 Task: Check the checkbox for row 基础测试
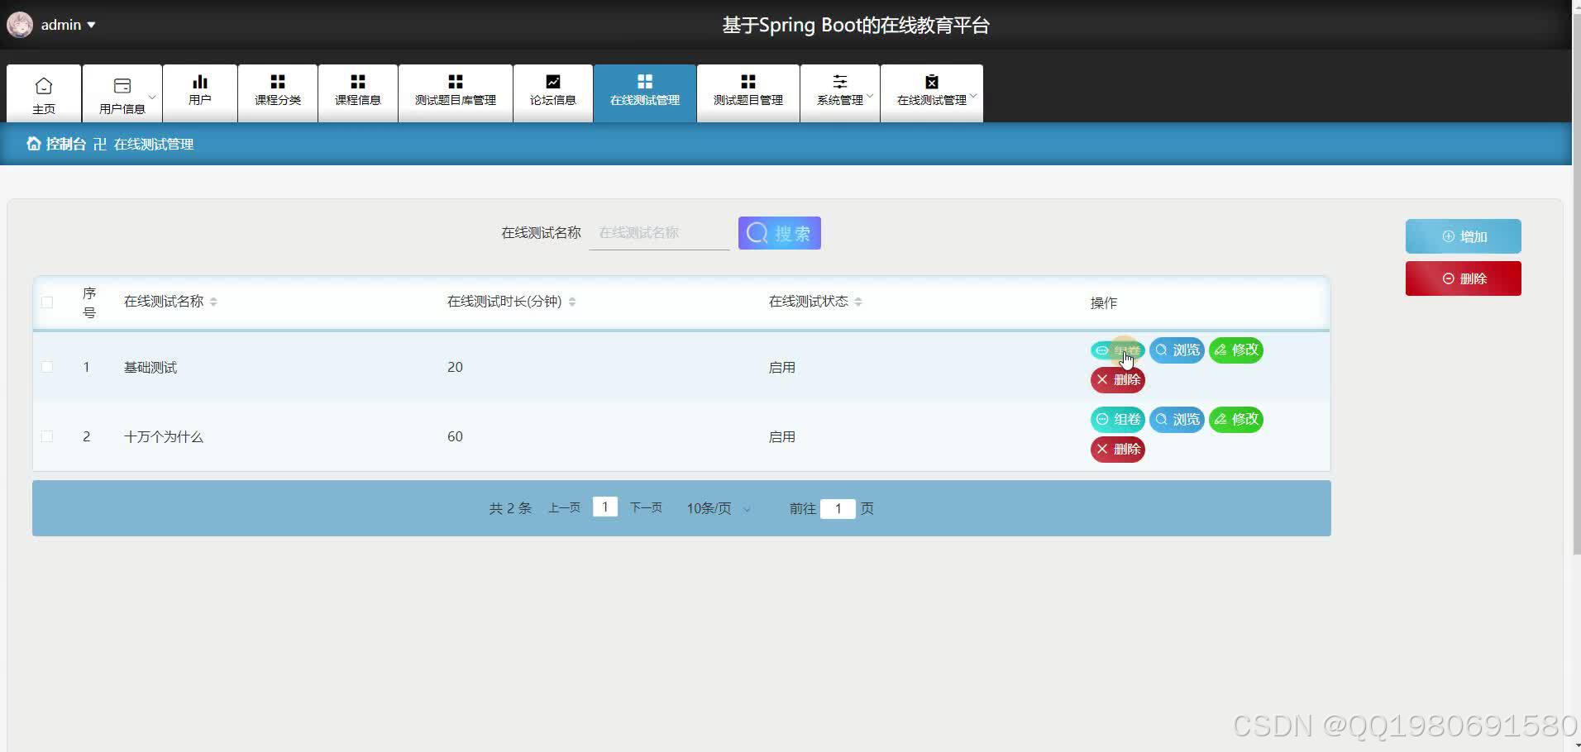click(47, 366)
